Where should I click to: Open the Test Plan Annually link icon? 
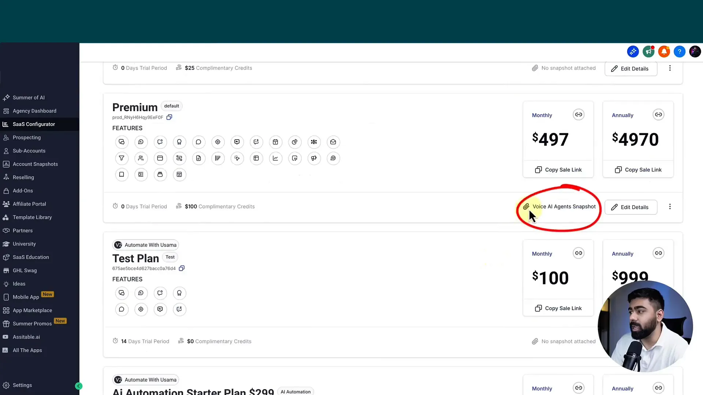[658, 253]
